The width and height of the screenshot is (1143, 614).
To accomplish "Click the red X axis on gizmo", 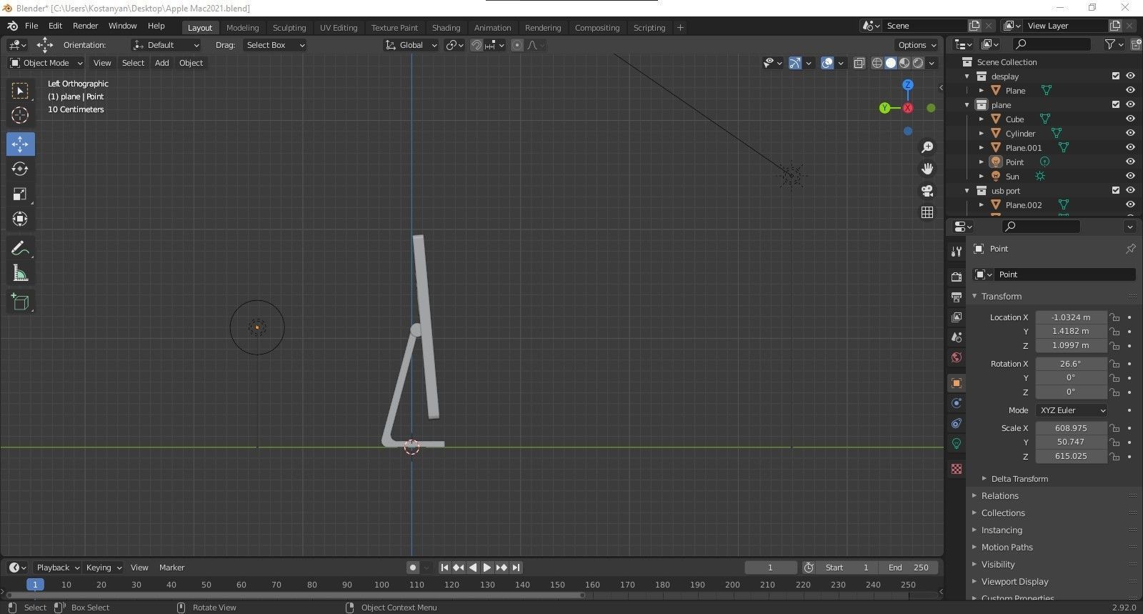I will coord(908,108).
